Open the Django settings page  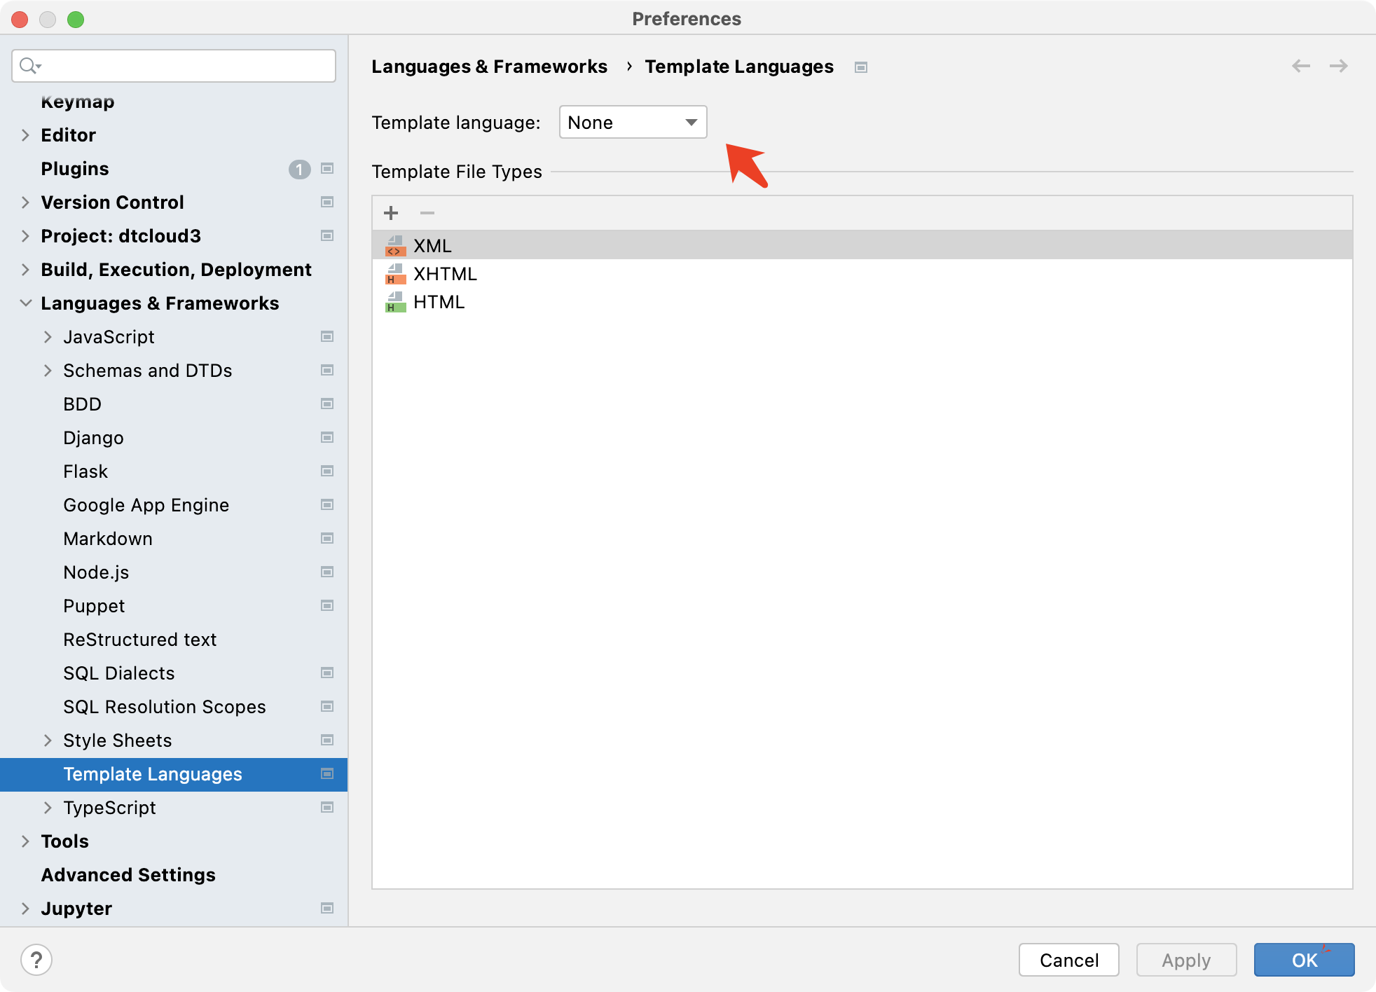pyautogui.click(x=93, y=438)
